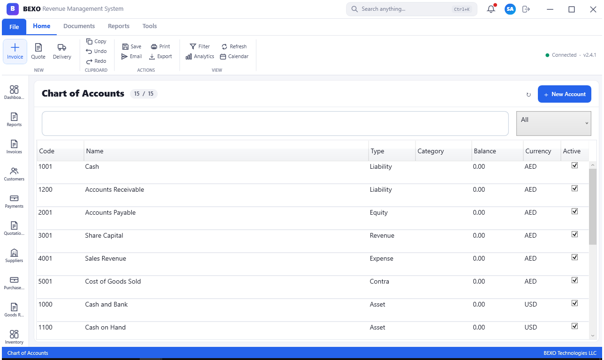
Task: Toggle Active checkbox for Cash on Hand
Action: point(574,326)
